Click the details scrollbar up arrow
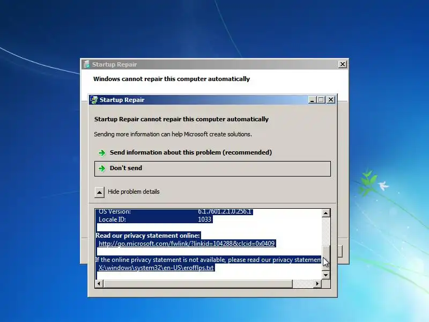The image size is (429, 322). click(x=326, y=213)
